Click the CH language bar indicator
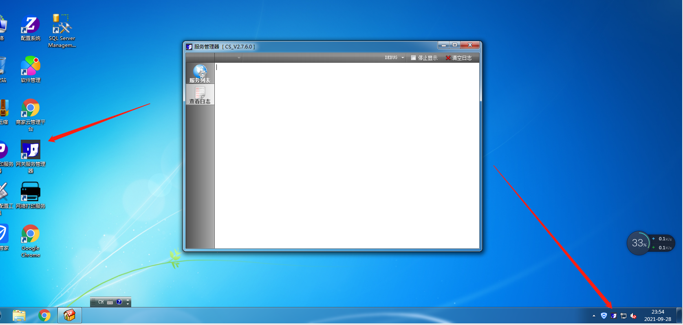This screenshot has width=683, height=325. click(101, 302)
